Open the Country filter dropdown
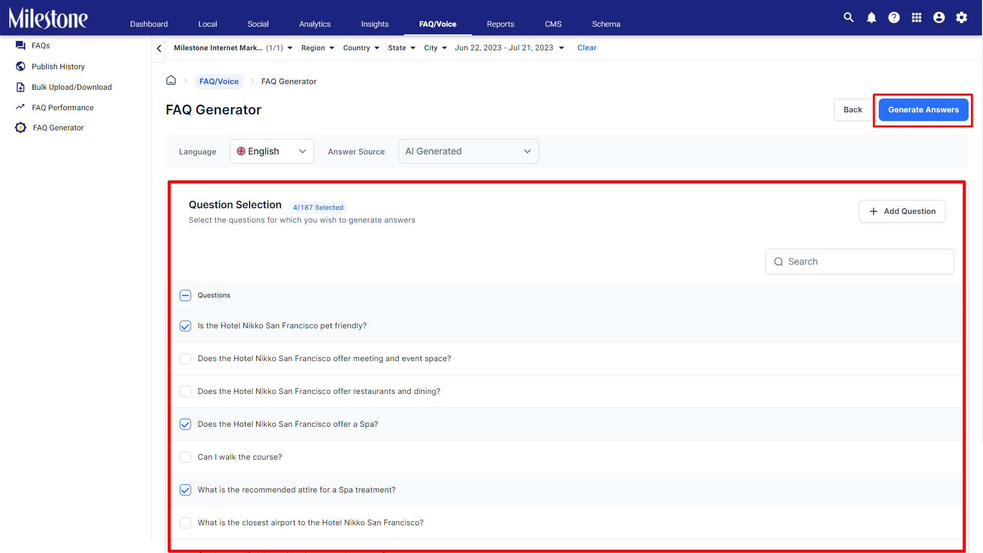This screenshot has height=553, width=983. click(361, 48)
